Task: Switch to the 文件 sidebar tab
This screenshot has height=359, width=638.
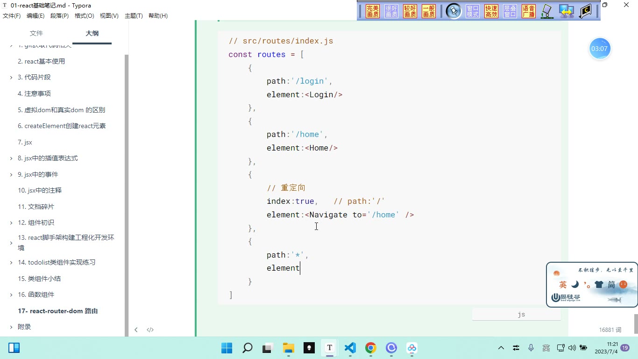Action: 36,33
